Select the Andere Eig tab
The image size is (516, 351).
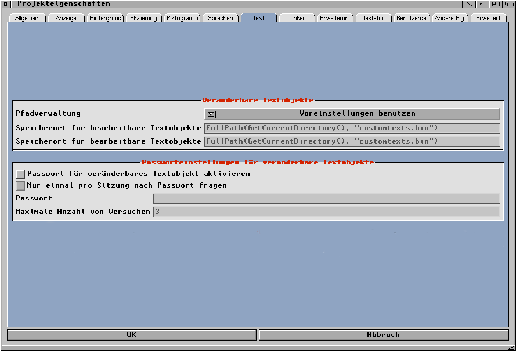[450, 18]
